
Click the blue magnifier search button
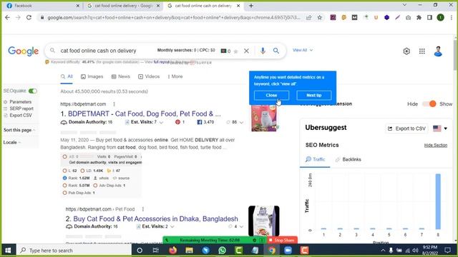[276, 51]
